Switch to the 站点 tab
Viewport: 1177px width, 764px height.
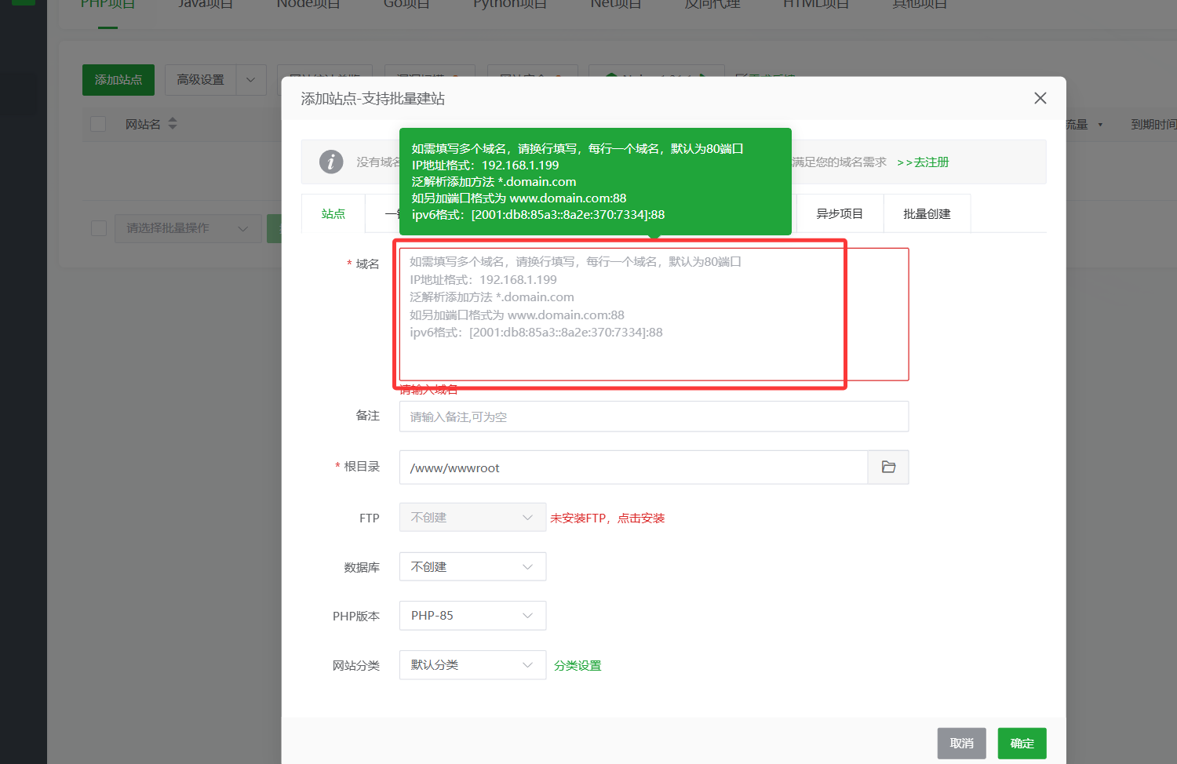click(333, 213)
